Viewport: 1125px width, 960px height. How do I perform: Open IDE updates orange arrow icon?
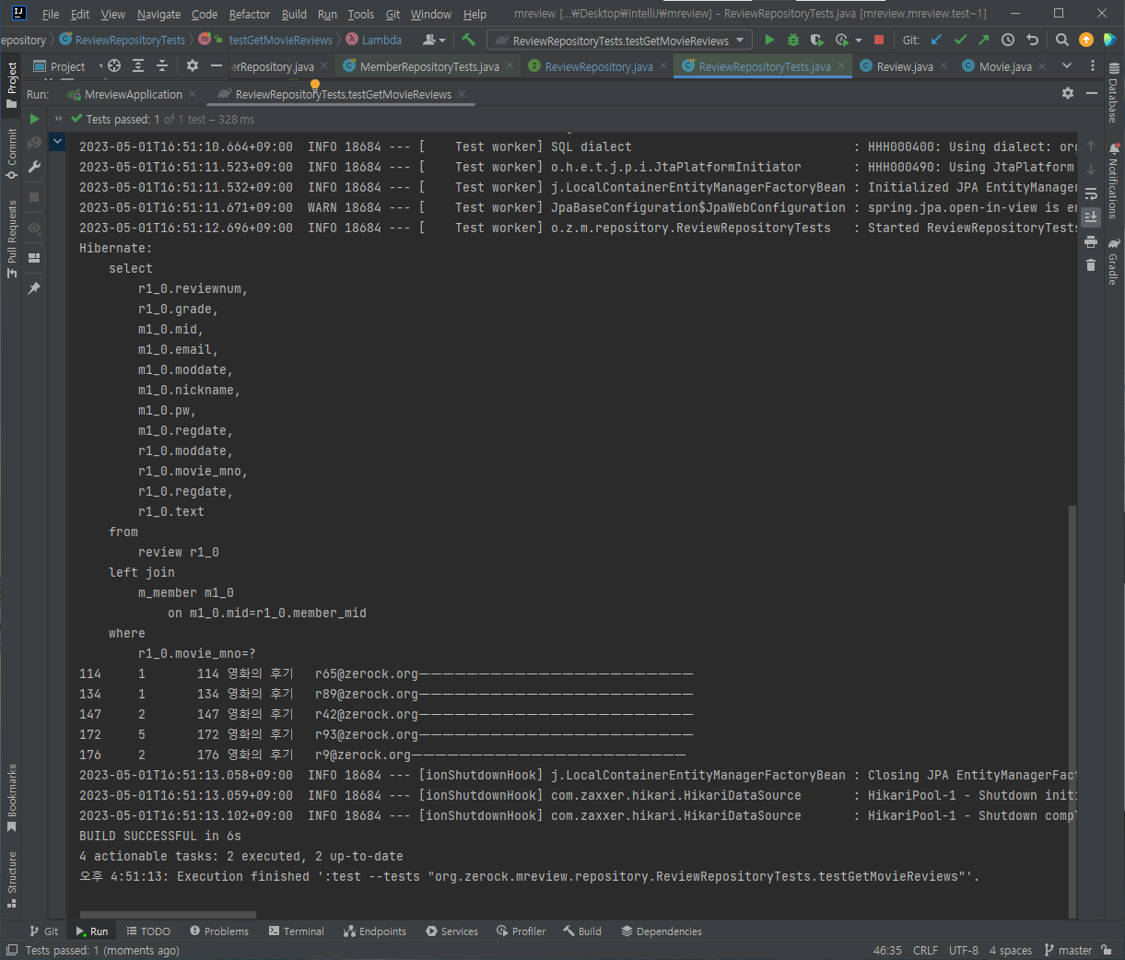pos(1086,40)
